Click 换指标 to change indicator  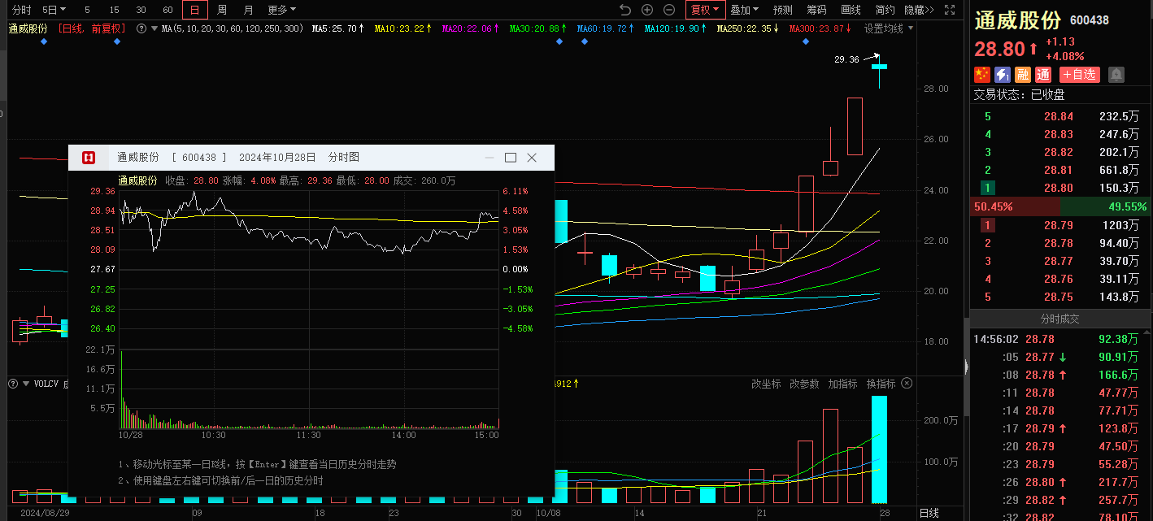coord(881,384)
